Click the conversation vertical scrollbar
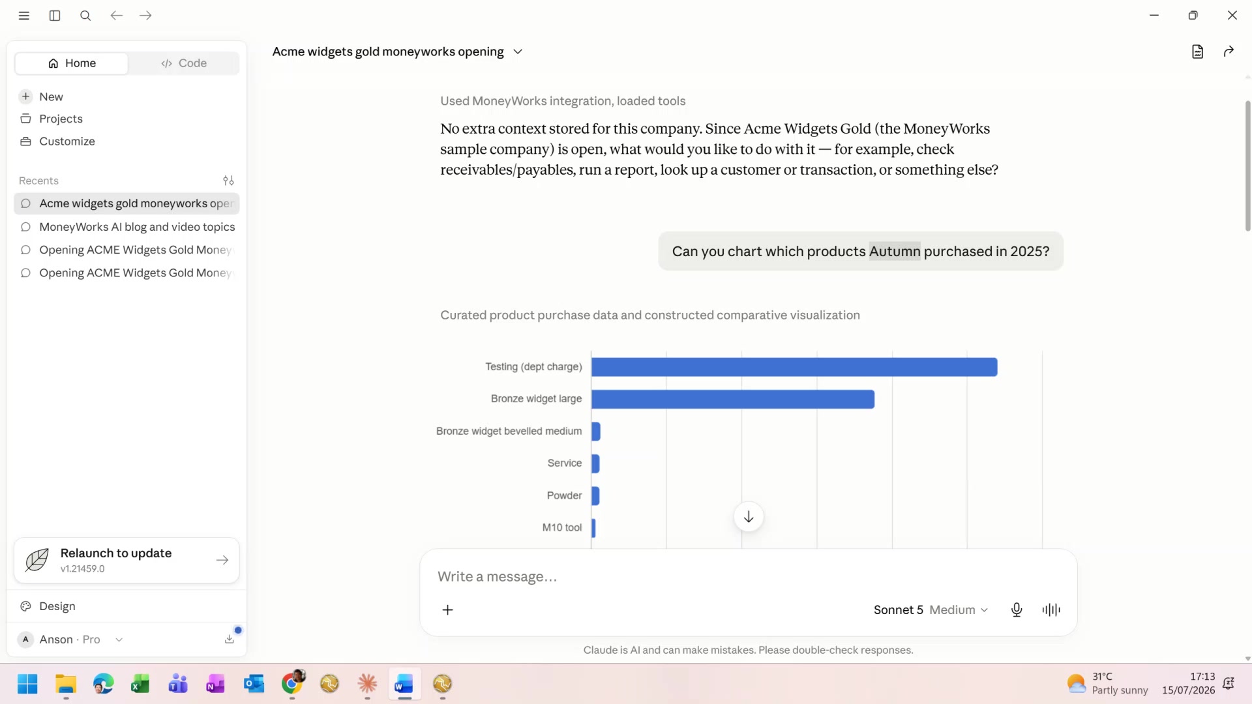Screen dimensions: 1252x704 click(x=1247, y=166)
